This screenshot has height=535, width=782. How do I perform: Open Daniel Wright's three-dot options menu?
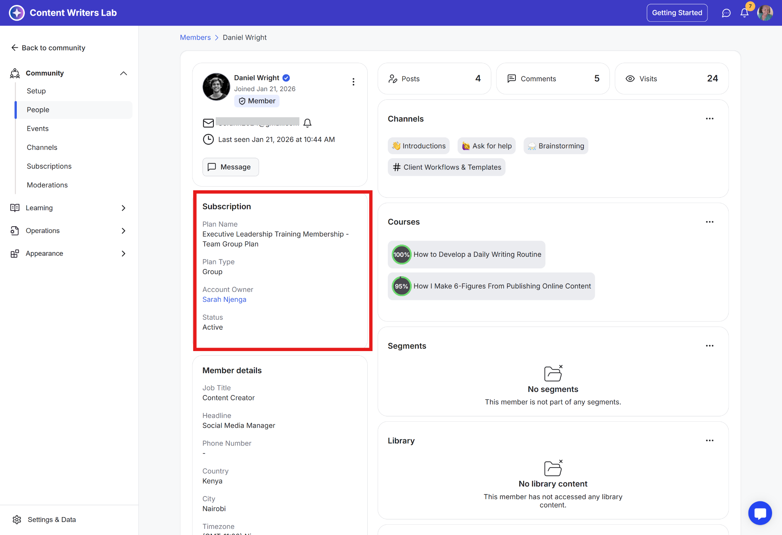point(353,82)
